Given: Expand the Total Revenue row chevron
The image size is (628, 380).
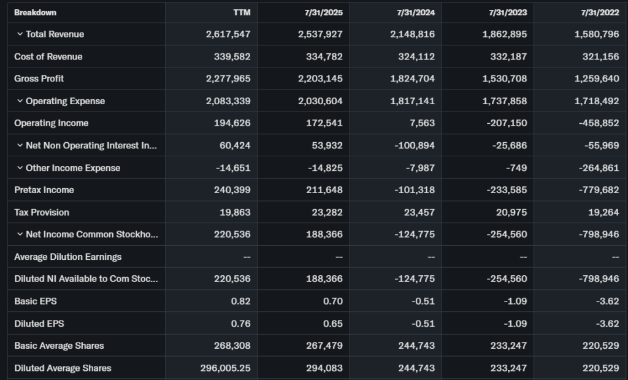Looking at the screenshot, I should (x=20, y=34).
